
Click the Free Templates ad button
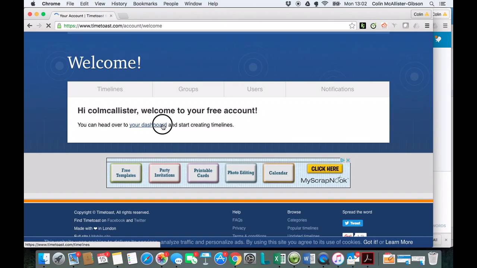(126, 173)
